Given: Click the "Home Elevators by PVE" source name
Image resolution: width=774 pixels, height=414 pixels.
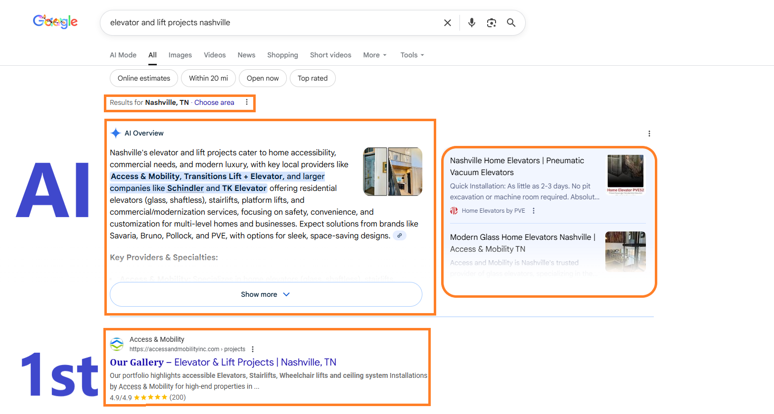Looking at the screenshot, I should click(x=494, y=211).
